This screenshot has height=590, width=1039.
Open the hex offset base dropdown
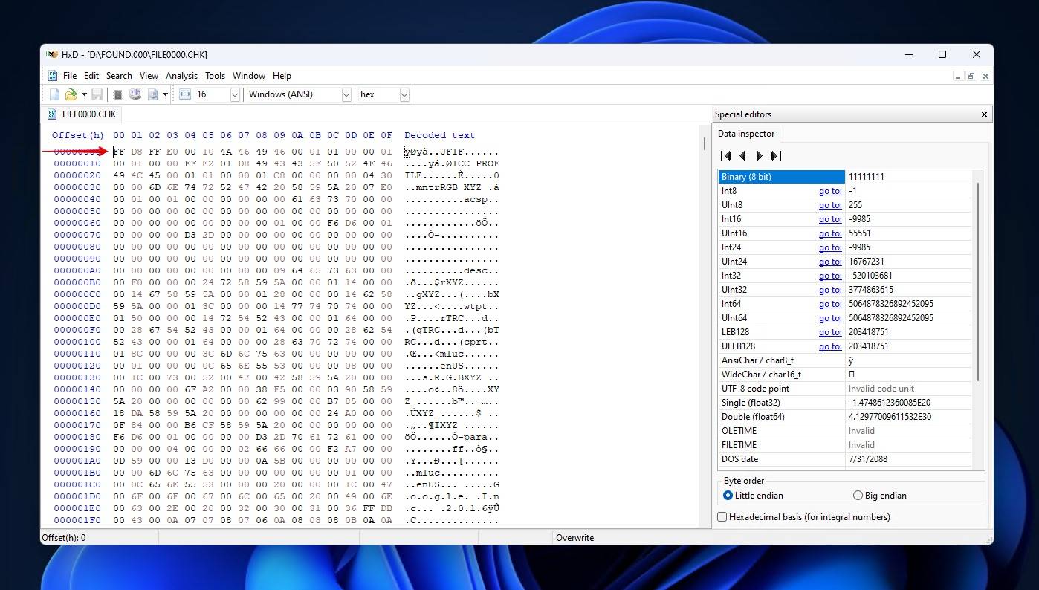pos(404,94)
